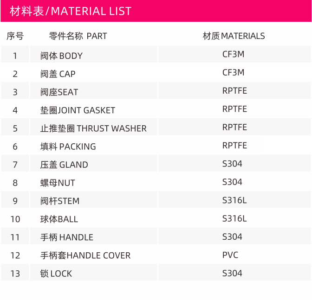This screenshot has height=300, width=312.
Task: Select the PVC material cell
Action: [234, 254]
